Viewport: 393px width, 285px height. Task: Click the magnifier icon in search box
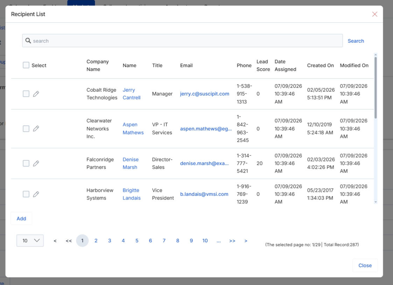coord(28,41)
